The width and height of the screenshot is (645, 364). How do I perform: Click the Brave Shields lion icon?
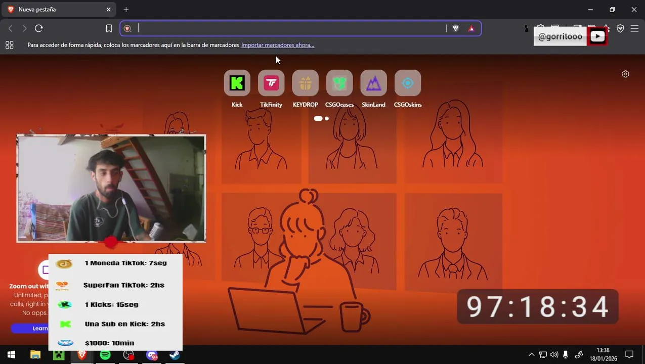tap(455, 28)
